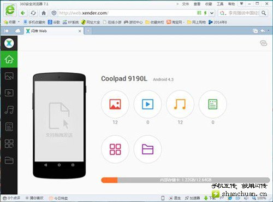Open the Documents section in left sidebar
The height and width of the screenshot is (202, 273).
(9, 127)
